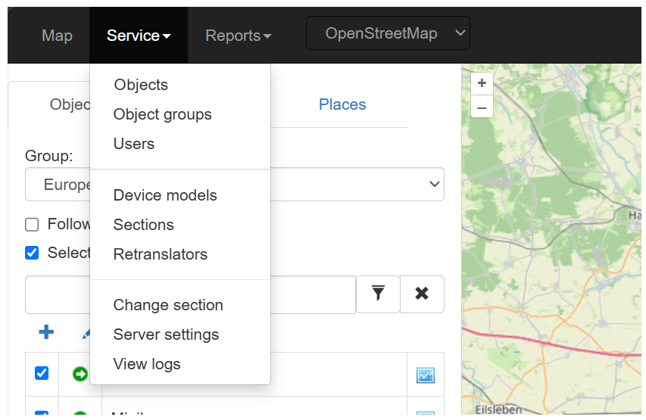Image resolution: width=646 pixels, height=420 pixels.
Task: Open the Reports dropdown menu
Action: [x=238, y=36]
